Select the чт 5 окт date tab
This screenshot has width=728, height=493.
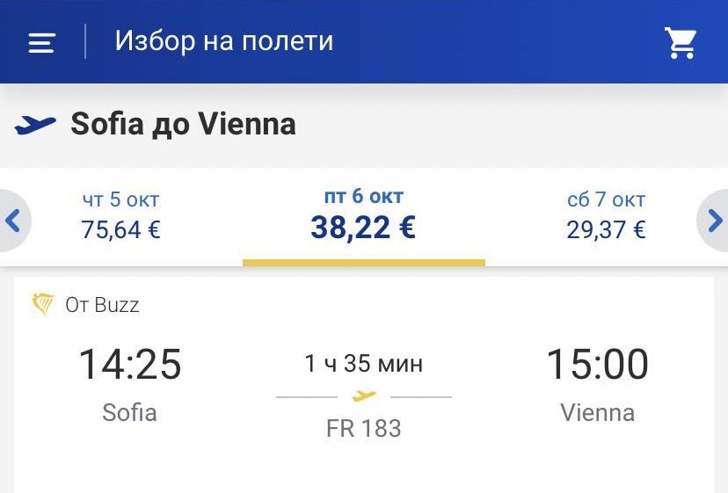click(120, 215)
